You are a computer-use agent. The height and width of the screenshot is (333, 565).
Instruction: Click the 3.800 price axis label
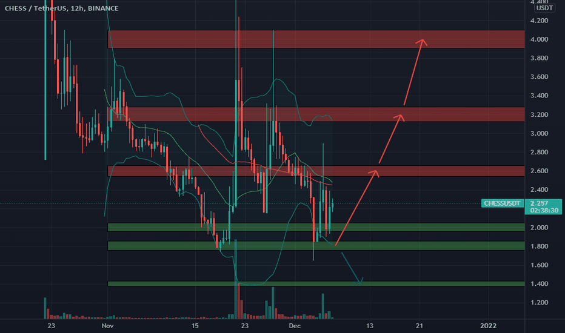point(539,58)
